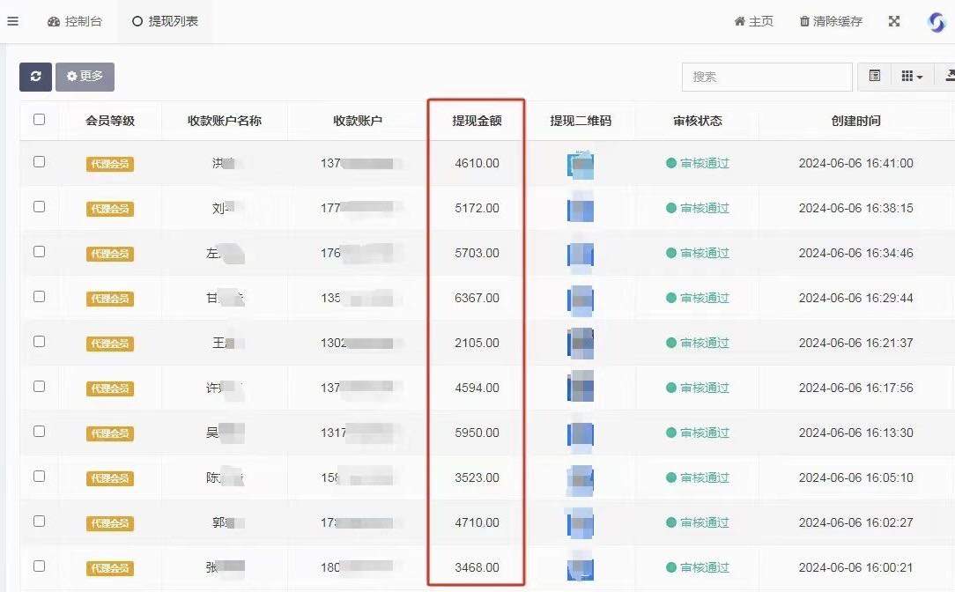Toggle table list view icon
This screenshot has width=955, height=592.
(x=874, y=77)
